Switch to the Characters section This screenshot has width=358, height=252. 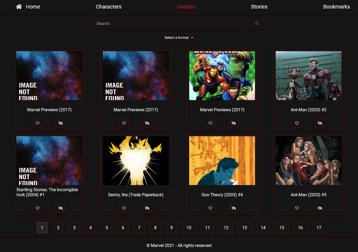109,7
